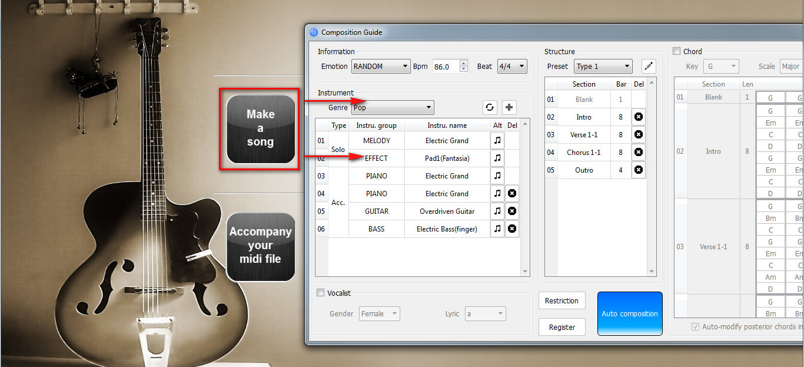This screenshot has width=804, height=367.
Task: Click the Auto composition button
Action: (630, 313)
